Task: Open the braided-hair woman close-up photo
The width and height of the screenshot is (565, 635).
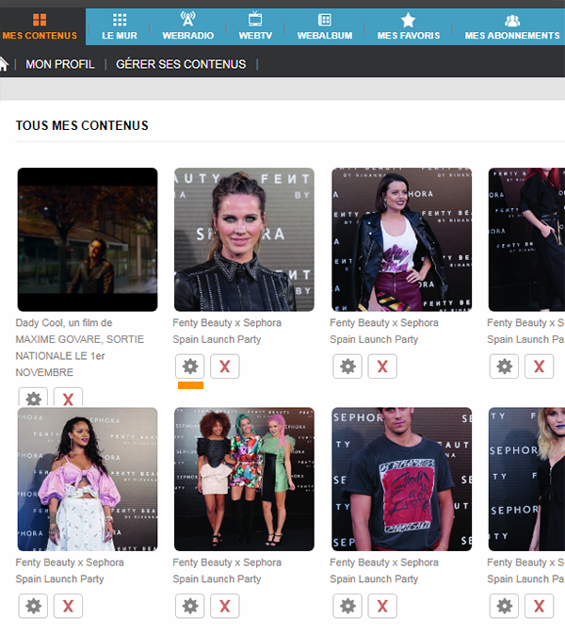Action: (244, 239)
